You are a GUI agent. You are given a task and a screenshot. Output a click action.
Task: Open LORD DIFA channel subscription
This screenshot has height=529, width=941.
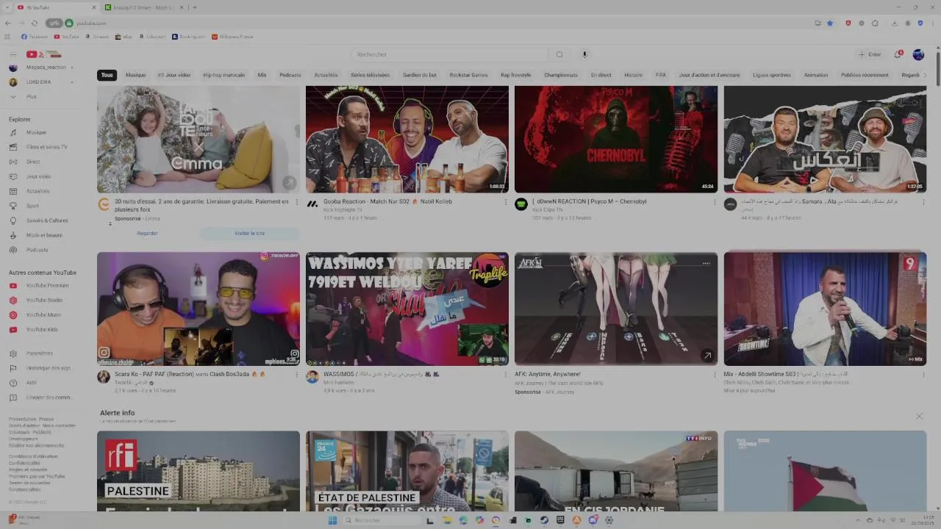coord(40,82)
